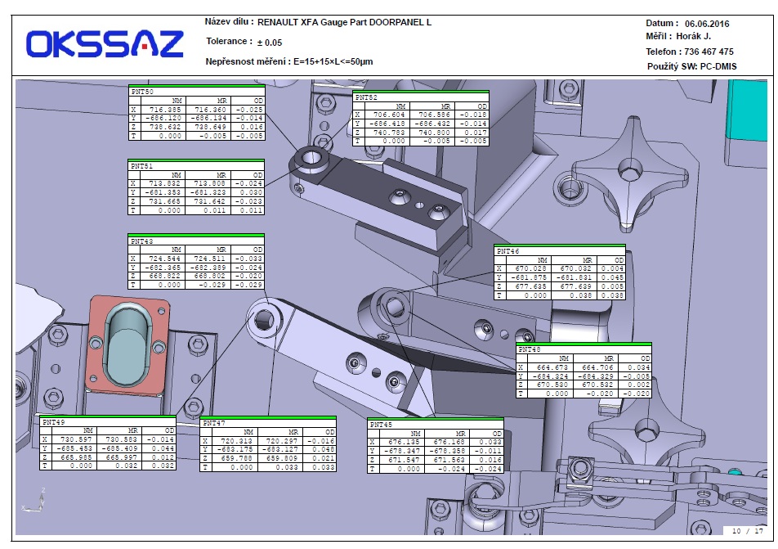Click the OKSSAZ logo

(x=105, y=43)
